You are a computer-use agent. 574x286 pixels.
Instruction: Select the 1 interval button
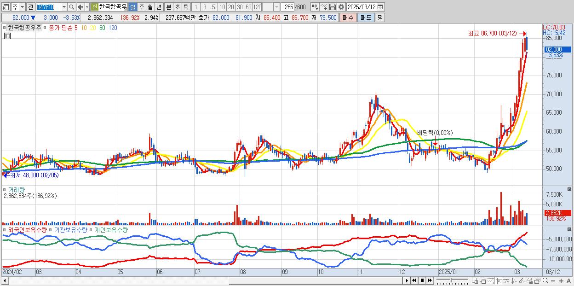pyautogui.click(x=195, y=7)
